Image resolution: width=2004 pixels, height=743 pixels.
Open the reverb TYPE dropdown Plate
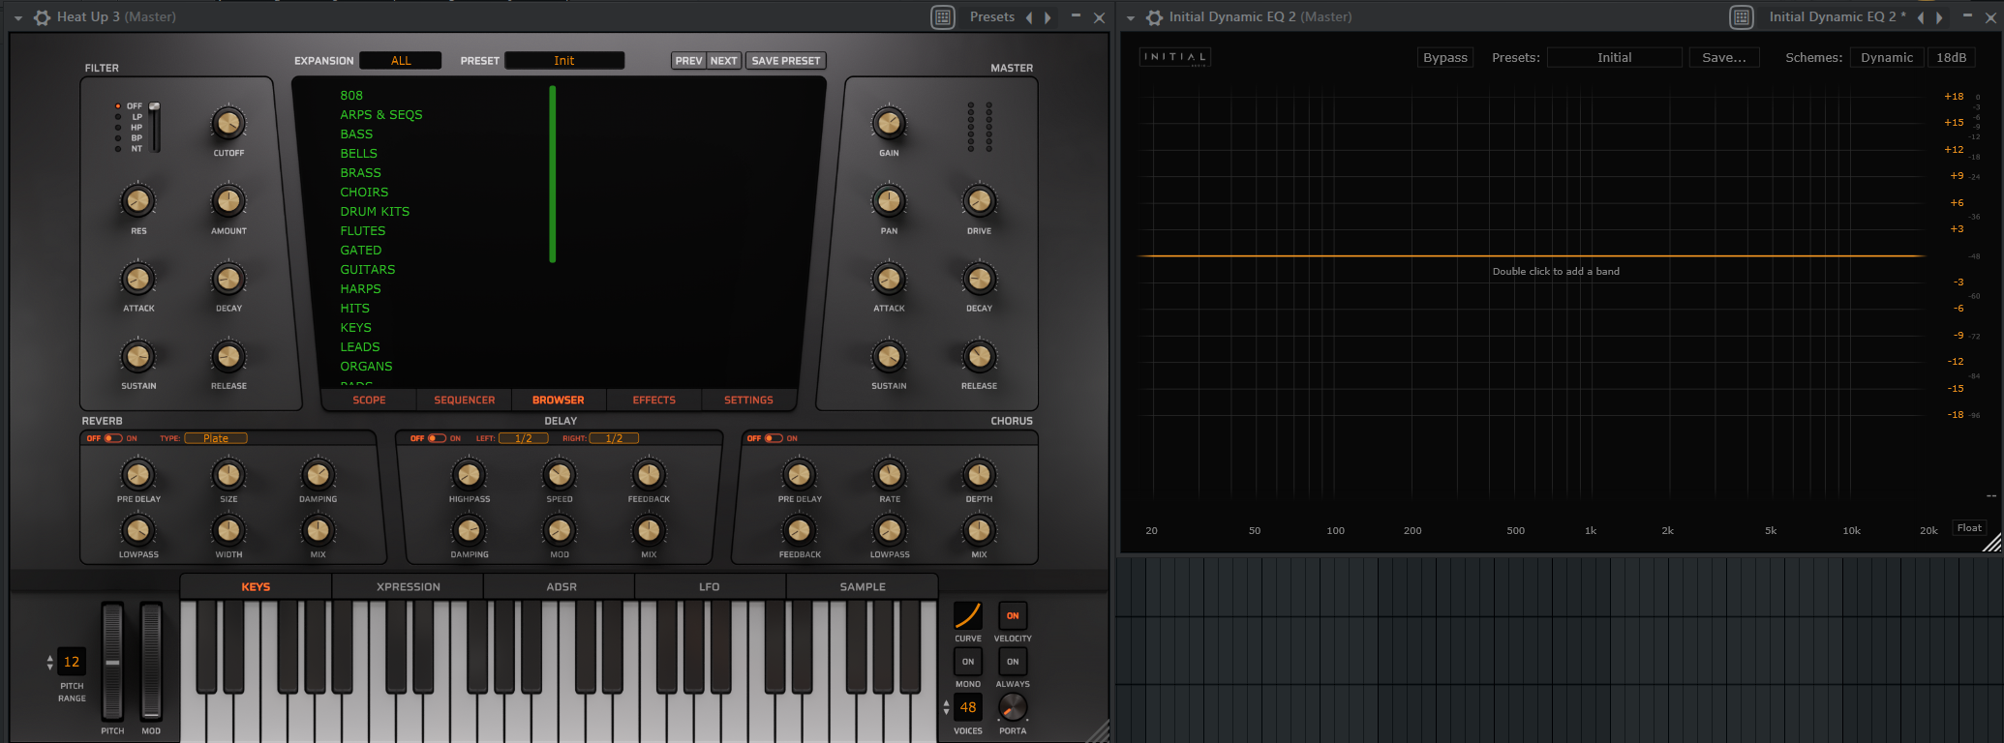(x=216, y=438)
